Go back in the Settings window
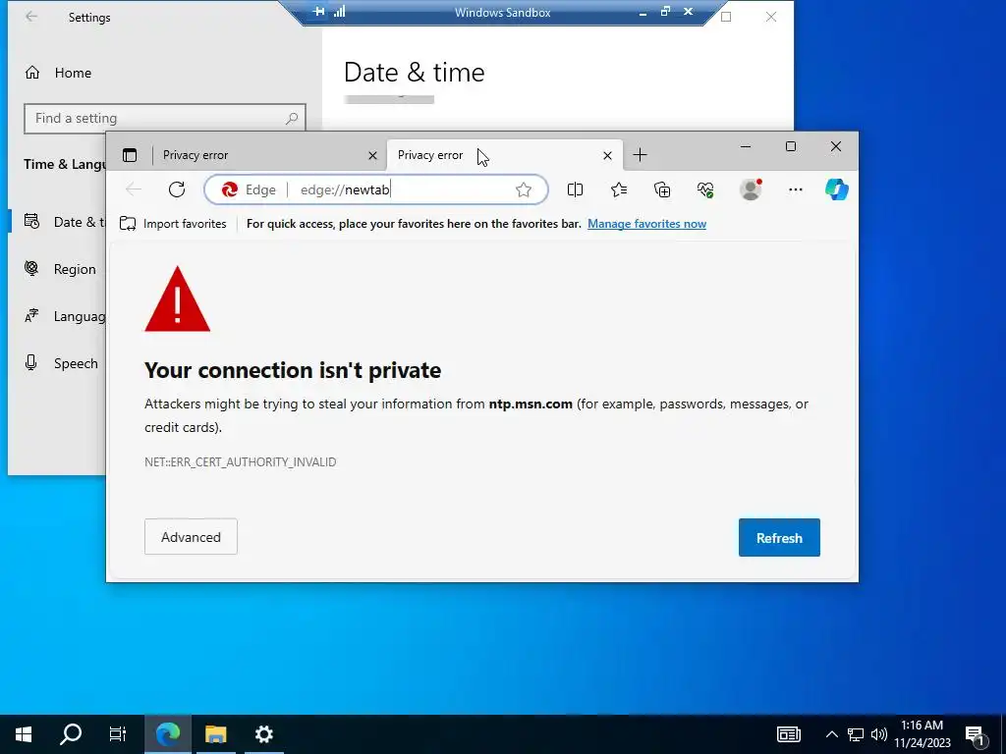This screenshot has width=1006, height=754. (x=31, y=17)
